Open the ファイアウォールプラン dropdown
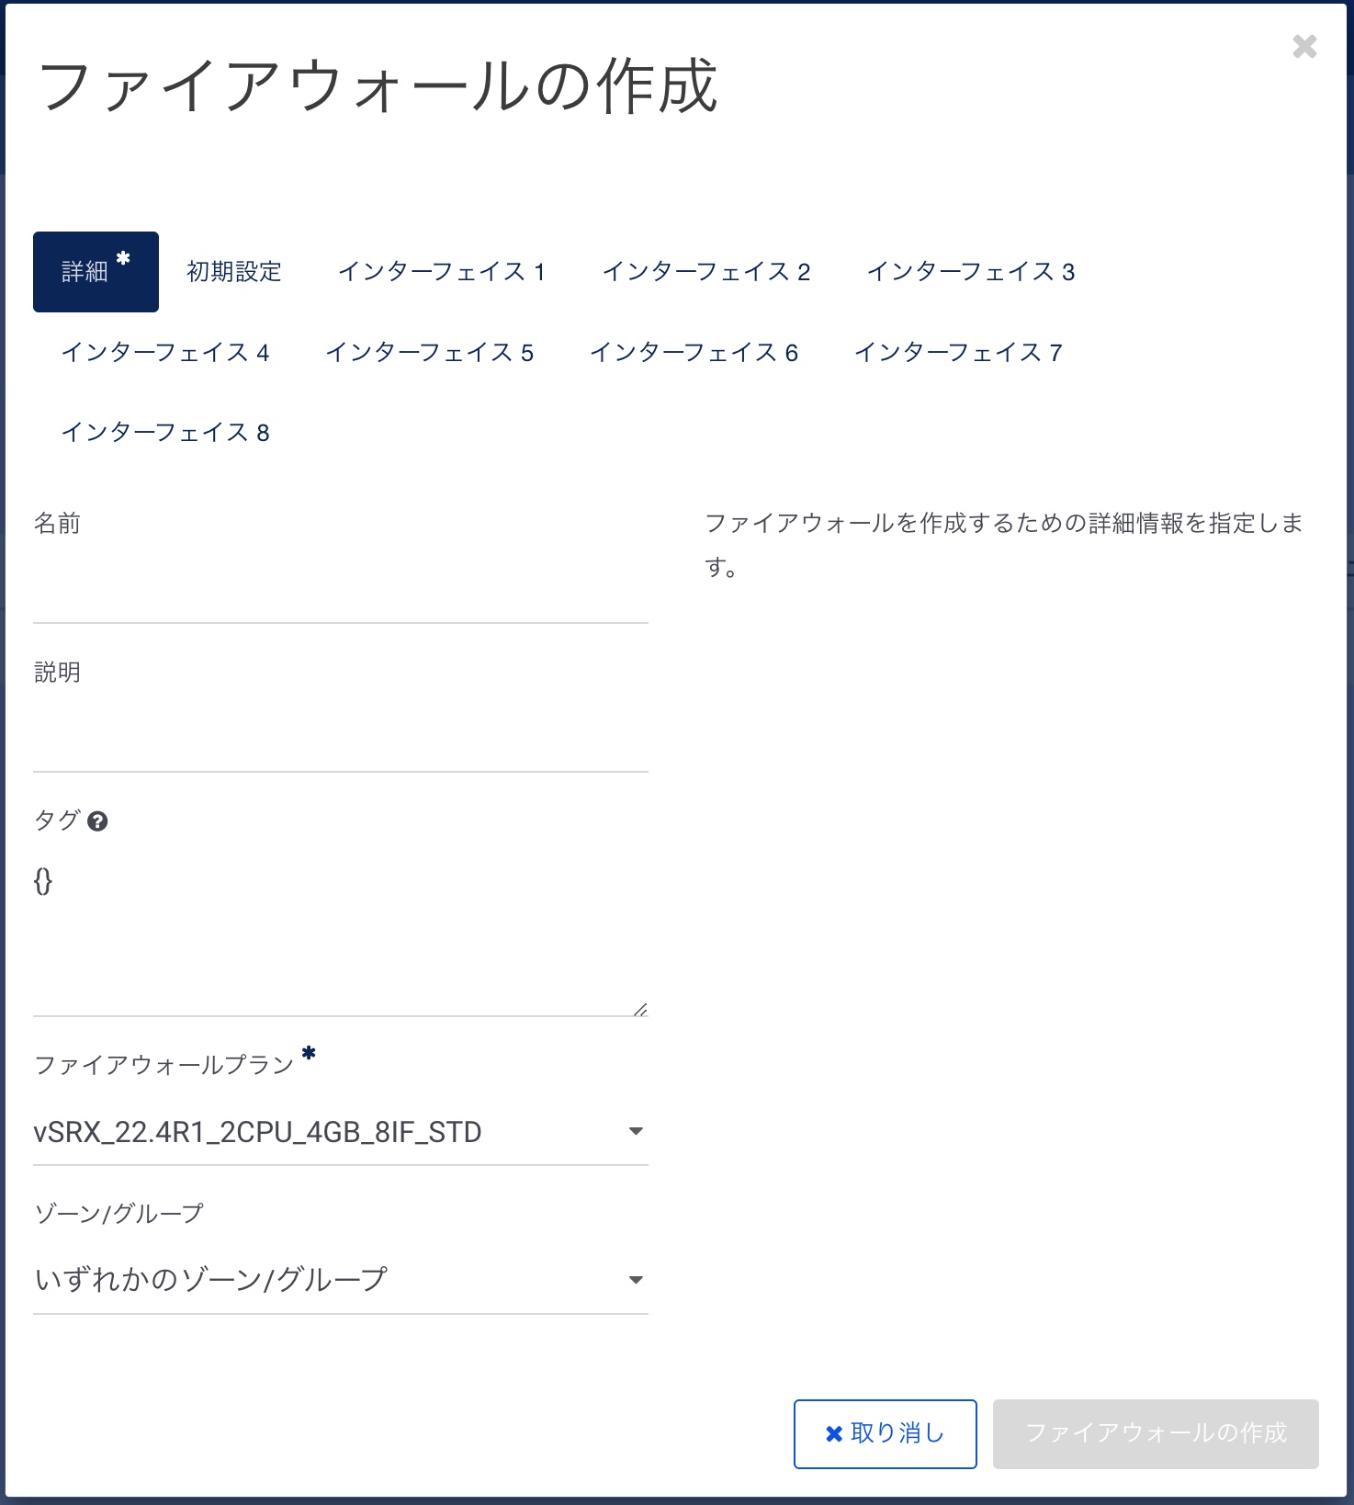 pos(341,1132)
